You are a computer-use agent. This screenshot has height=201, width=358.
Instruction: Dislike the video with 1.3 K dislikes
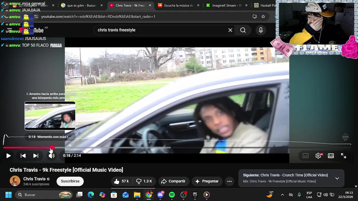[144, 181]
